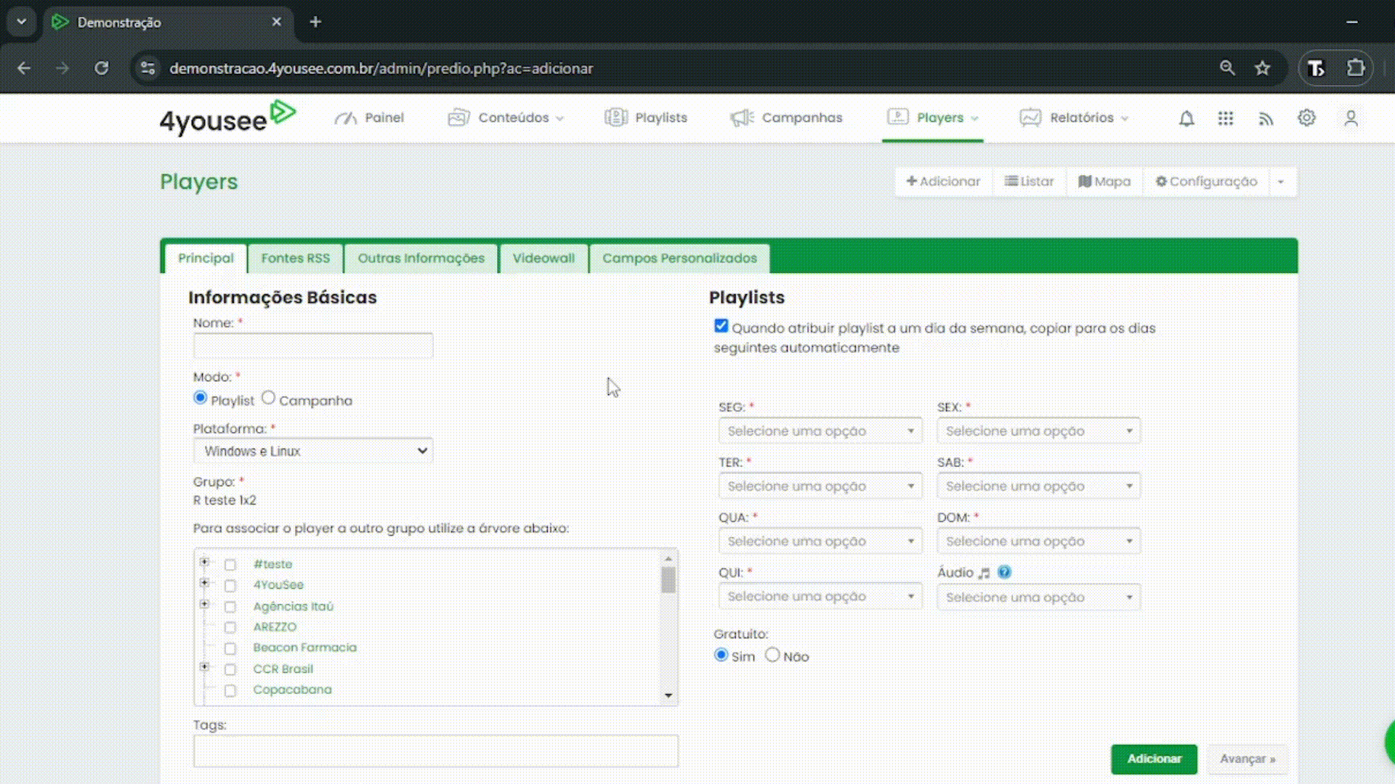Open the apps grid icon
The height and width of the screenshot is (784, 1395).
[x=1226, y=118]
